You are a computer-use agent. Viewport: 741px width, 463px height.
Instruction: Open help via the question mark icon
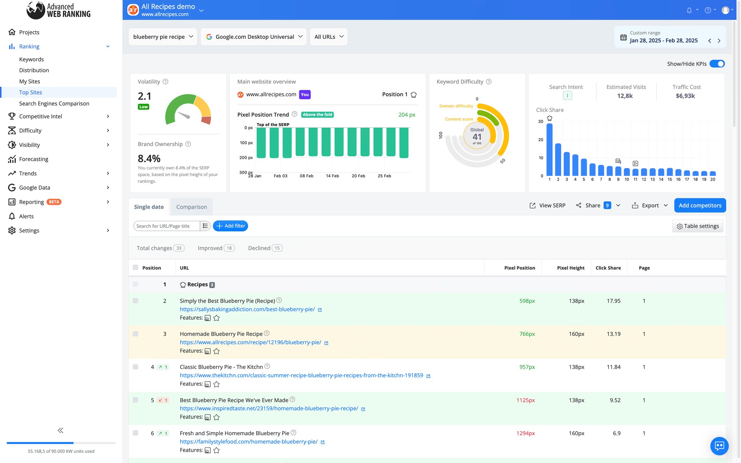(706, 10)
